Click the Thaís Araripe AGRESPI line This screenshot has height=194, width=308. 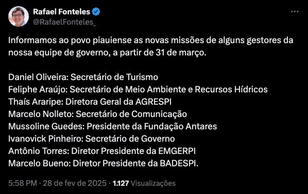(x=90, y=102)
